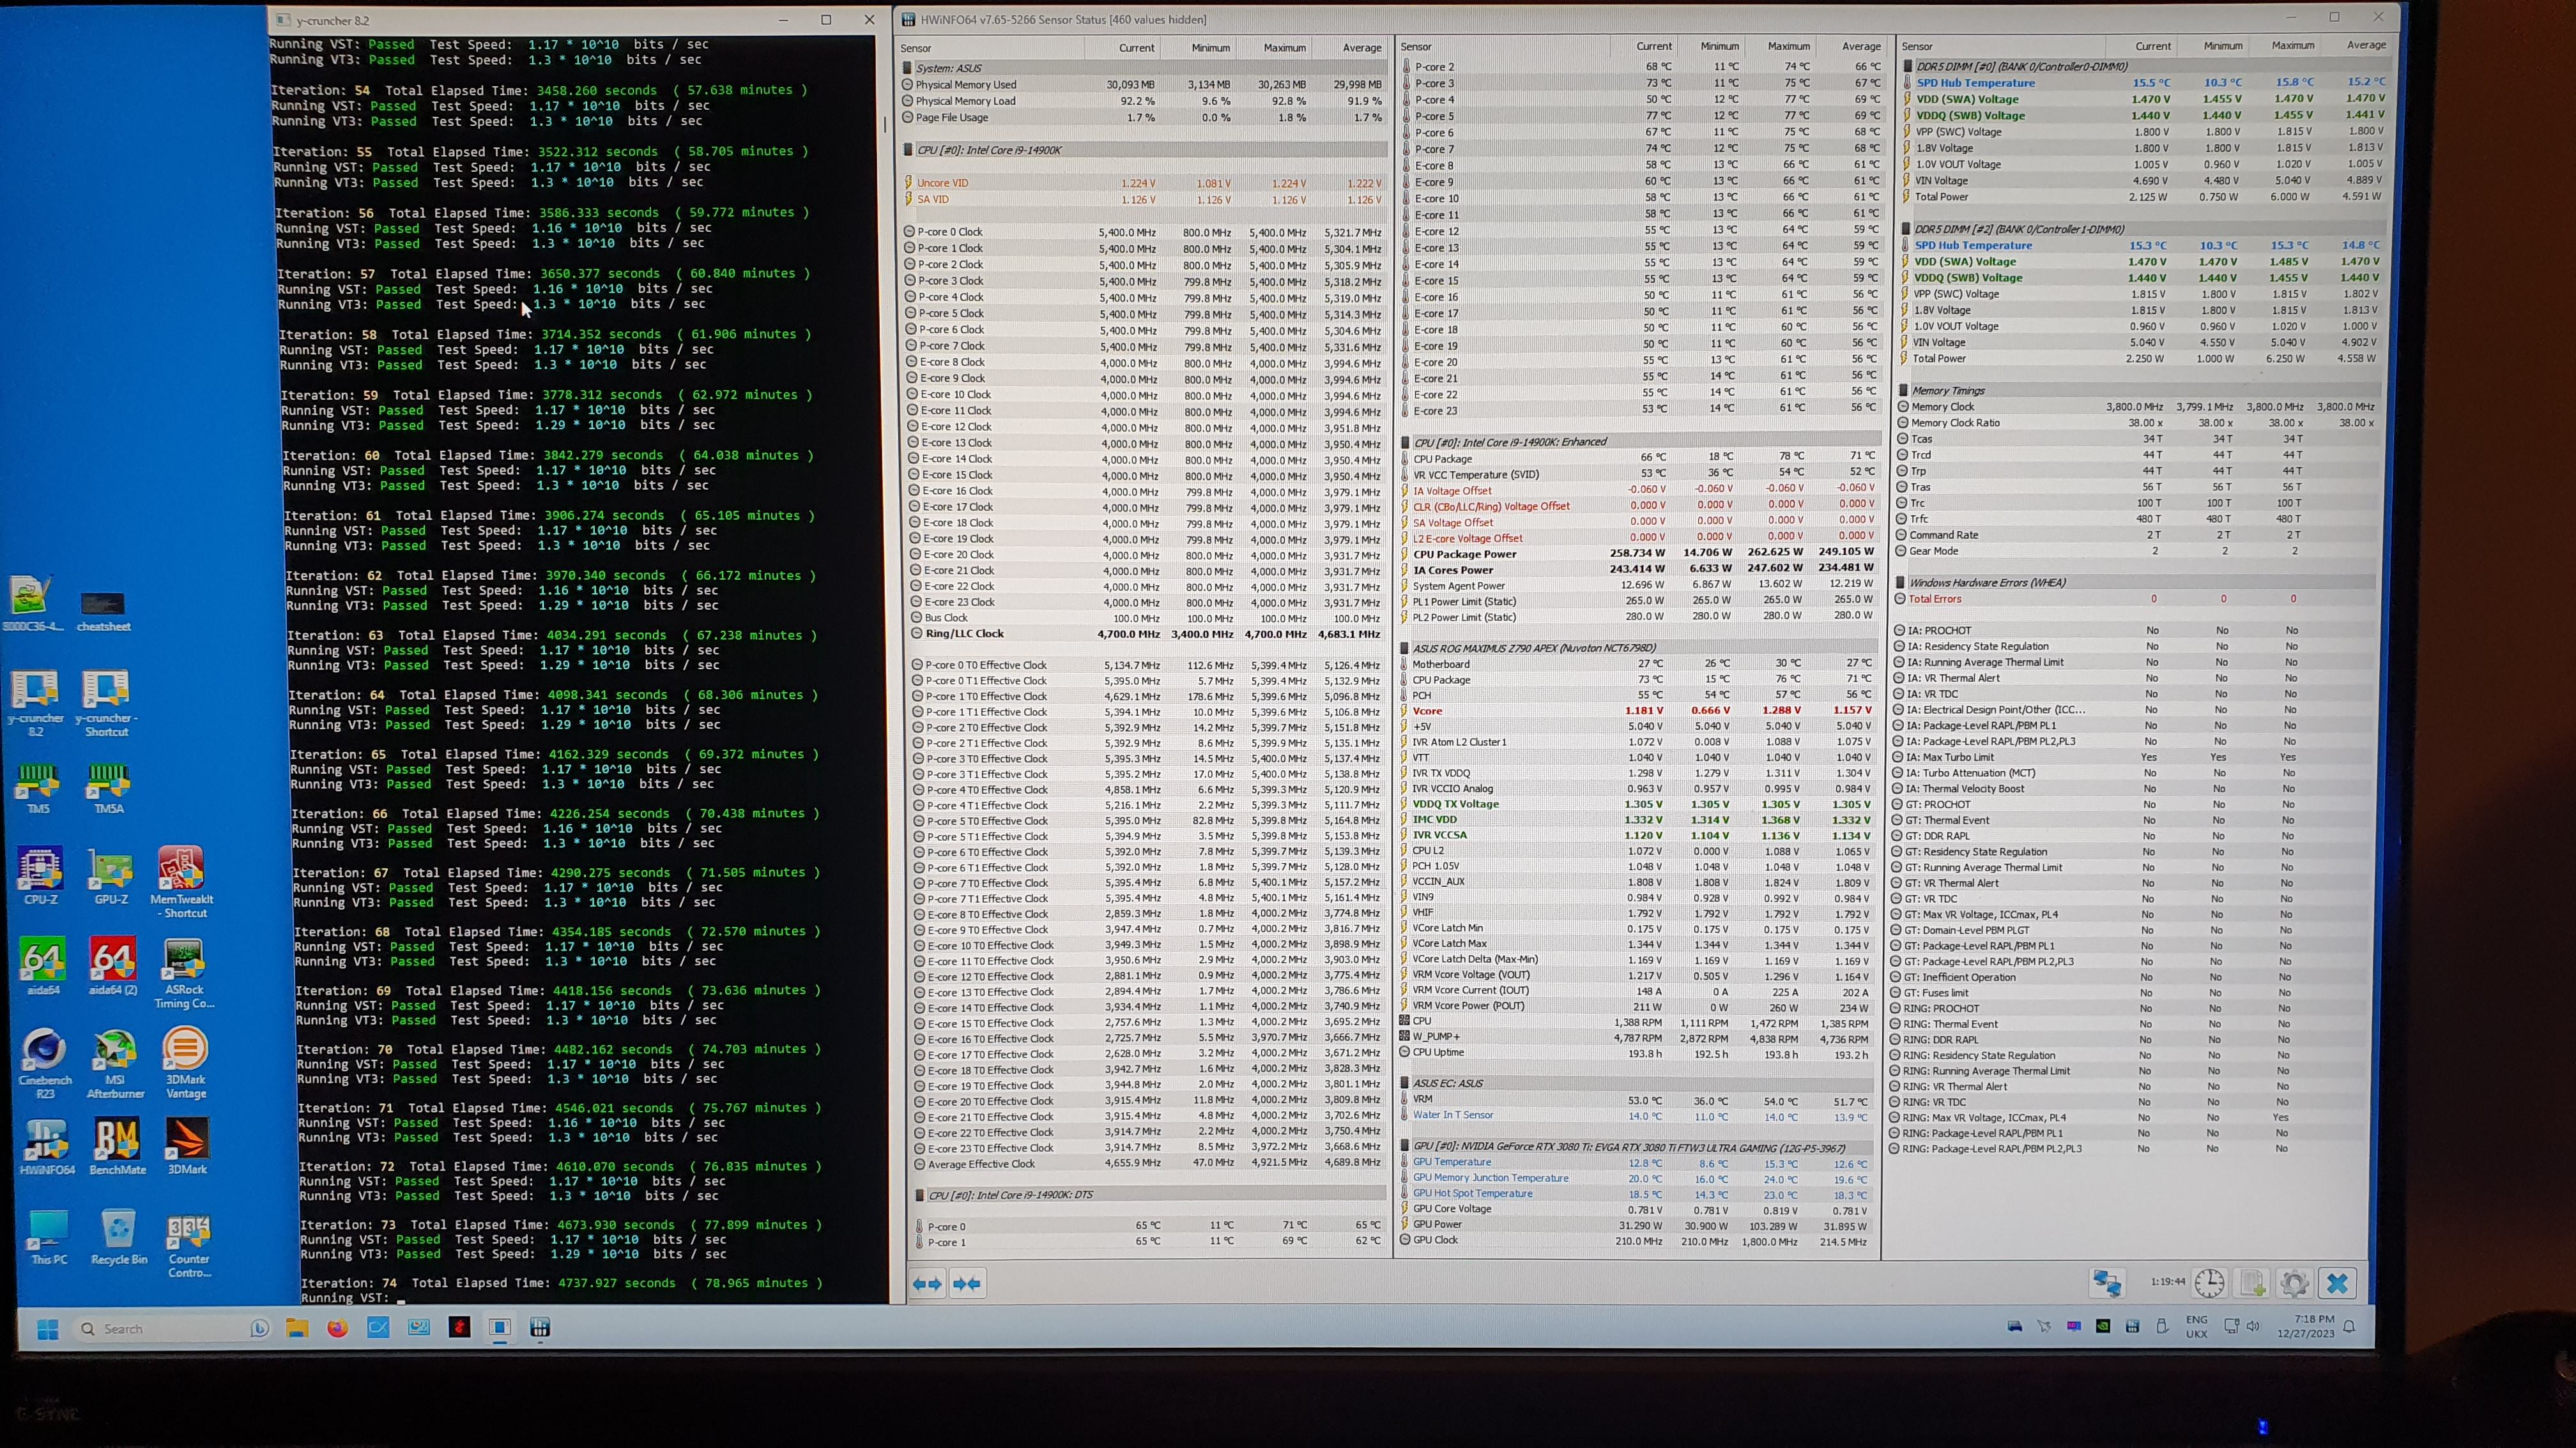Click the HWiNFO expand columns arrows button
Image resolution: width=2576 pixels, height=1448 pixels.
point(927,1284)
